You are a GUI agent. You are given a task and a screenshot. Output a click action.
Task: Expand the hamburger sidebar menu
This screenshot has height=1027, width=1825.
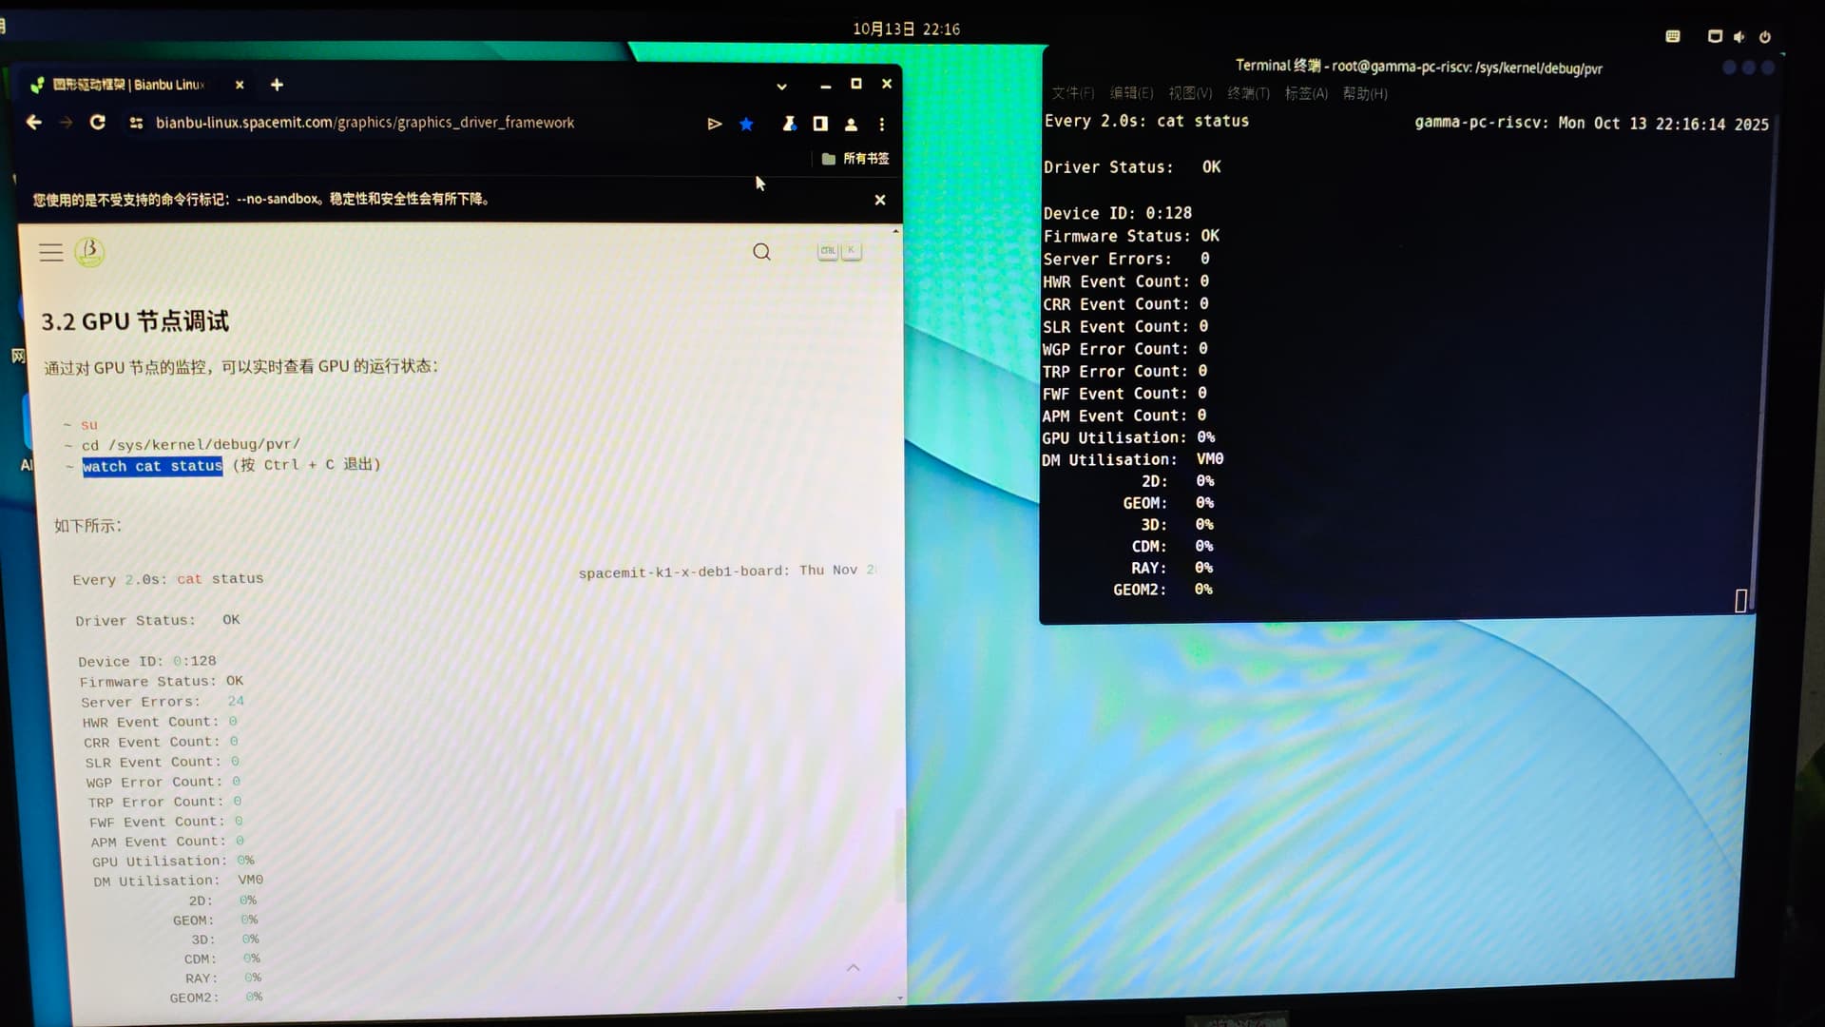51,252
